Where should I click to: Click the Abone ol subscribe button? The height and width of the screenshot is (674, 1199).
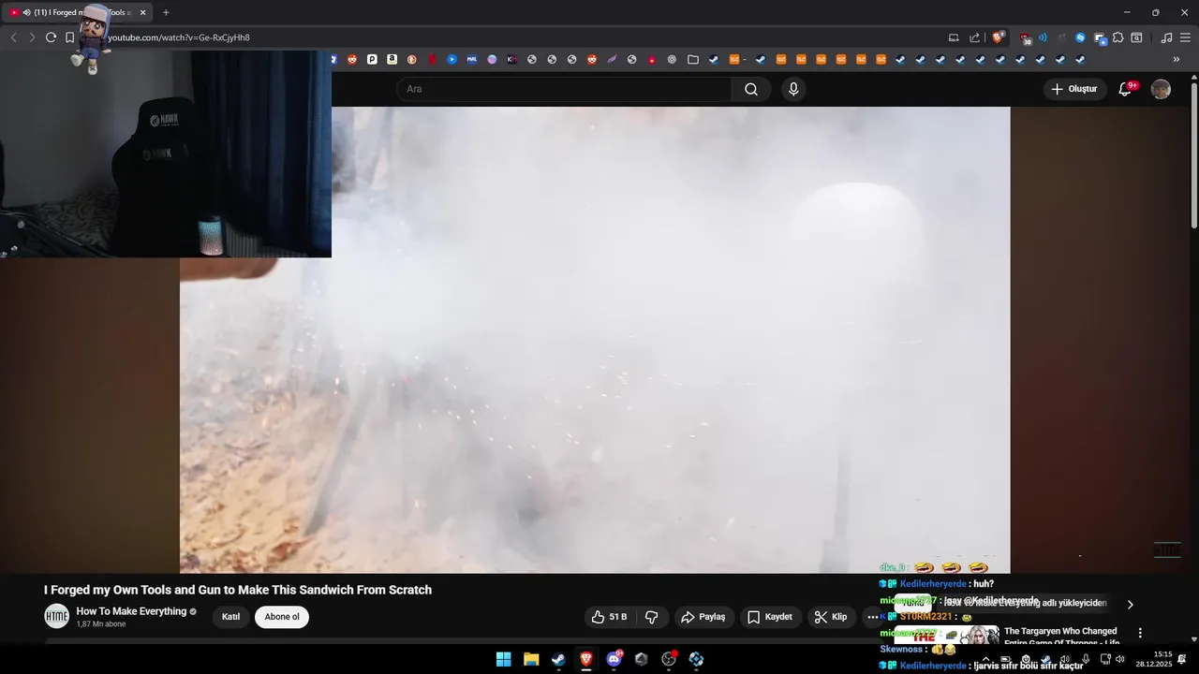pyautogui.click(x=282, y=617)
